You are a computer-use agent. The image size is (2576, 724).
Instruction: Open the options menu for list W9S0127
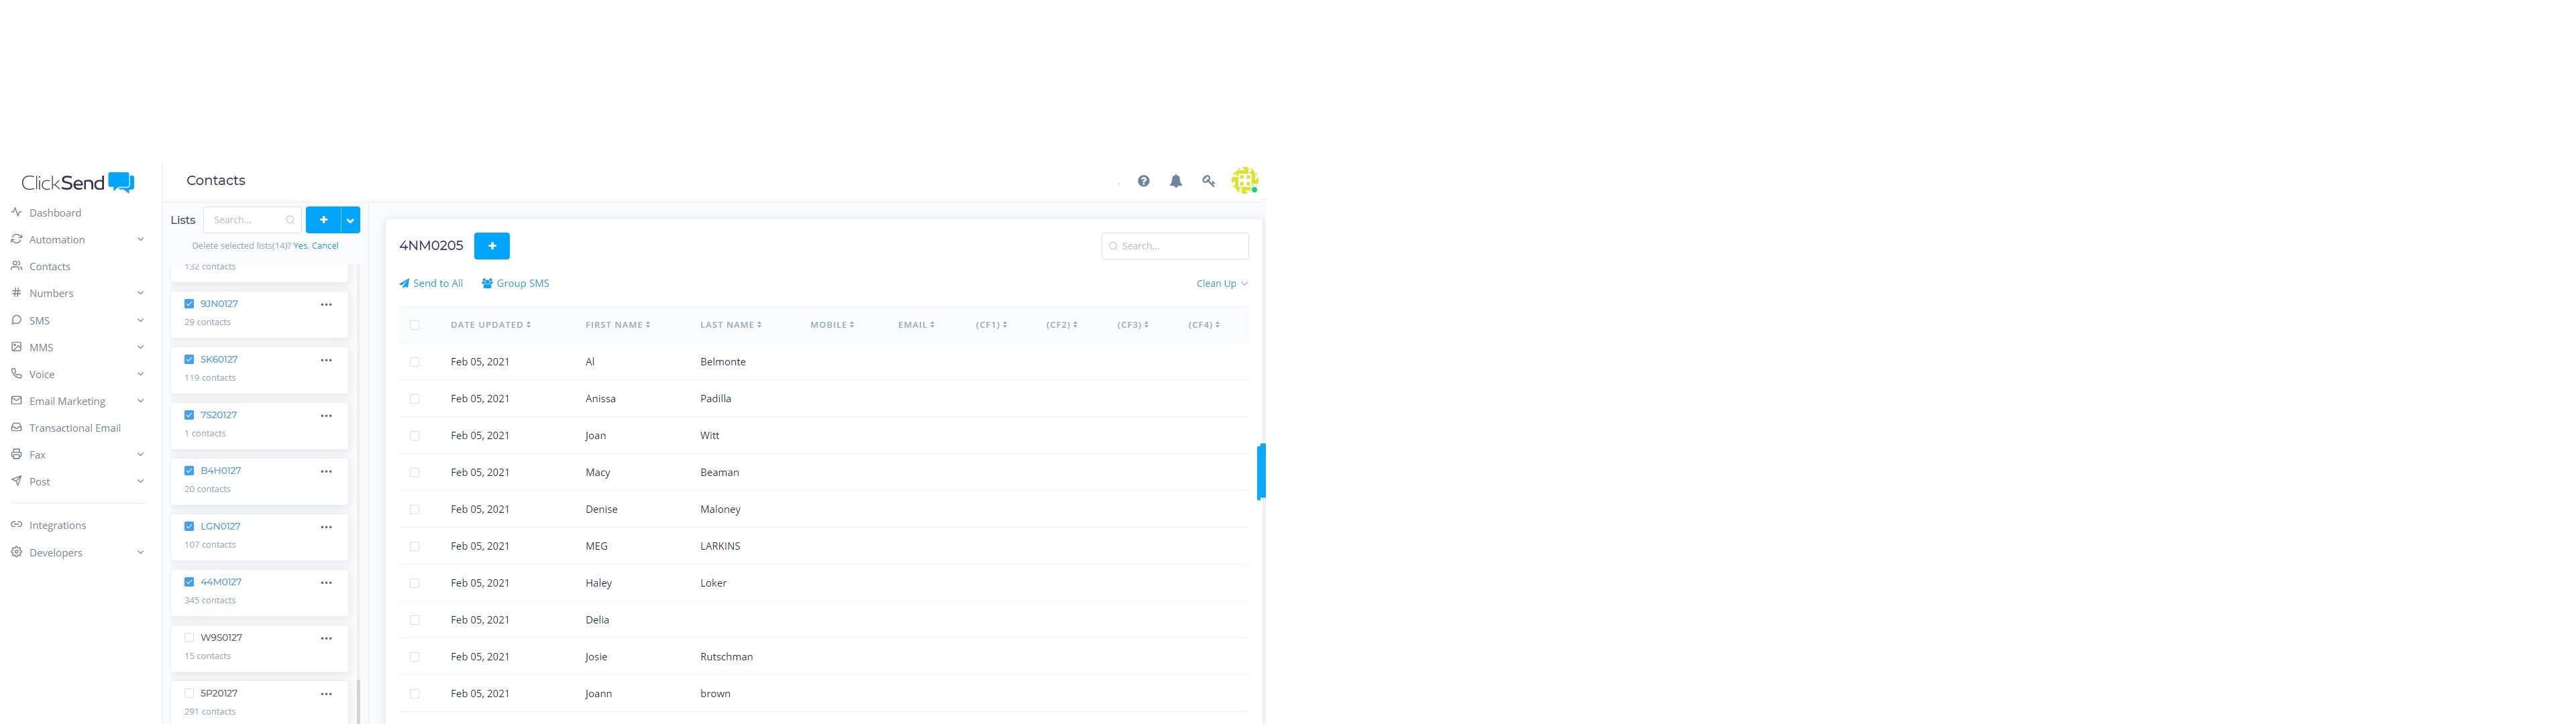(x=326, y=638)
